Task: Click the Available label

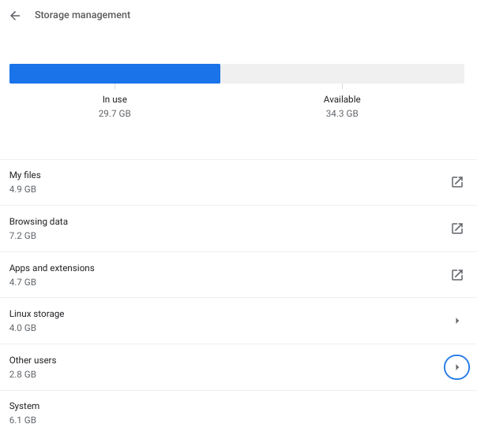Action: click(342, 99)
